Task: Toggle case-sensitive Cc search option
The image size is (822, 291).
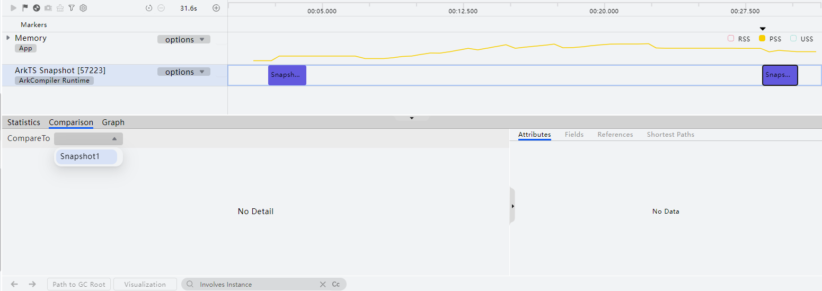Action: tap(336, 284)
